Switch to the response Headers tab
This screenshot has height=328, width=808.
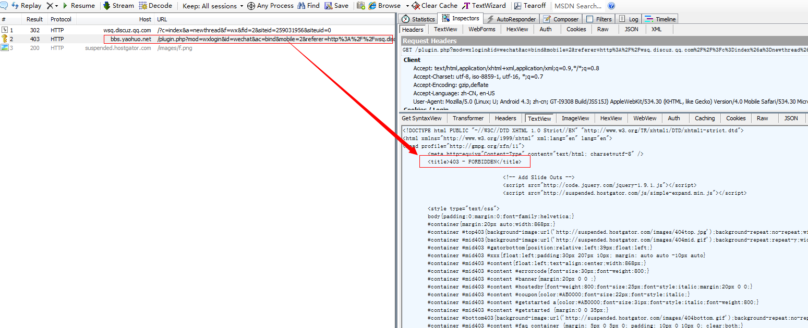pos(505,119)
